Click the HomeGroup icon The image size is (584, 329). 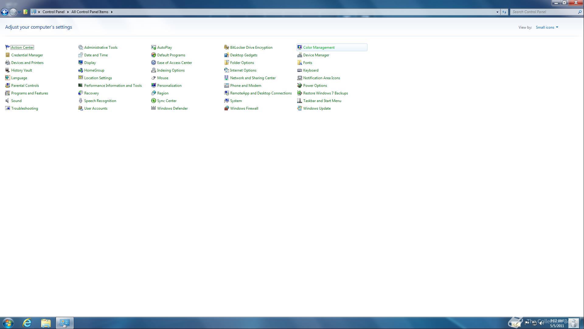click(81, 70)
